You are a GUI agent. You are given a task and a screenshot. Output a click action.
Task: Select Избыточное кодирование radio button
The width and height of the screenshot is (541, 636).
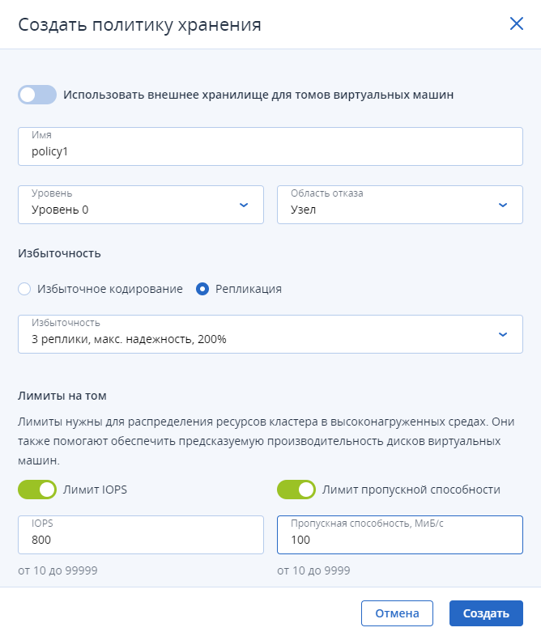click(x=24, y=289)
